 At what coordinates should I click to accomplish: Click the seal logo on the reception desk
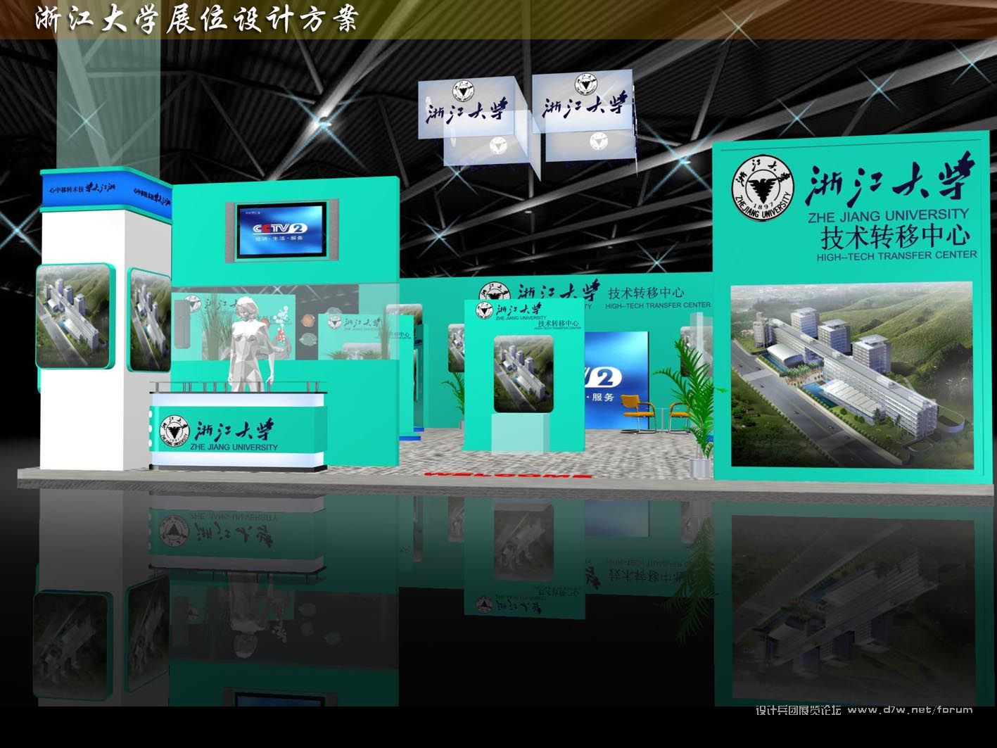point(174,431)
